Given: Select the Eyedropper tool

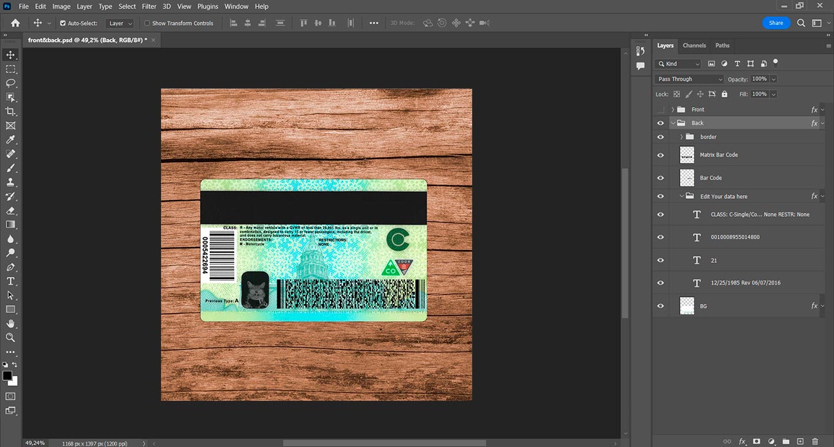Looking at the screenshot, I should point(10,140).
